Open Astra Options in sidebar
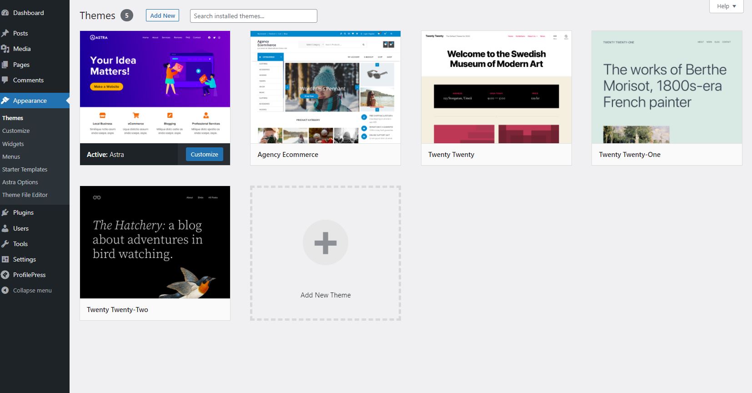This screenshot has height=393, width=752. pos(20,182)
